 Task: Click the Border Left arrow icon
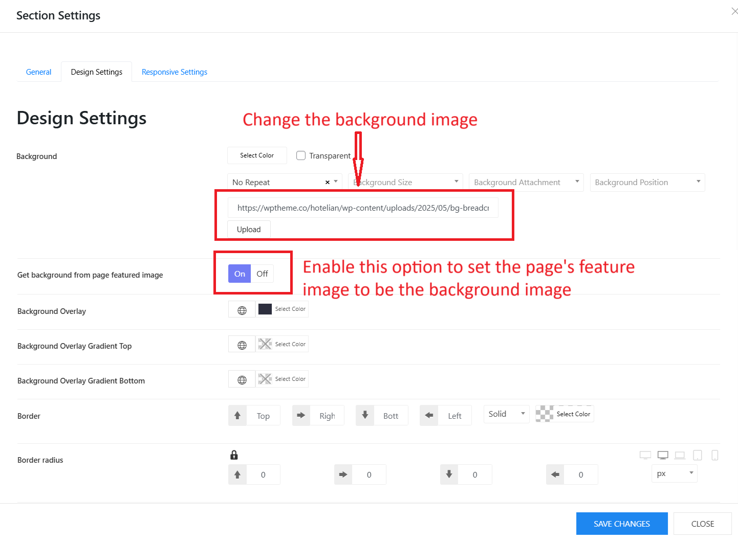(x=429, y=416)
